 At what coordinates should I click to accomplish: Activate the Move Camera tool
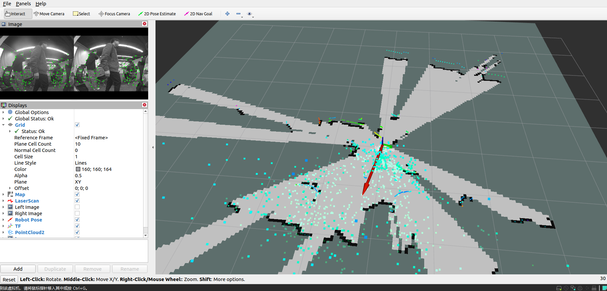[49, 14]
